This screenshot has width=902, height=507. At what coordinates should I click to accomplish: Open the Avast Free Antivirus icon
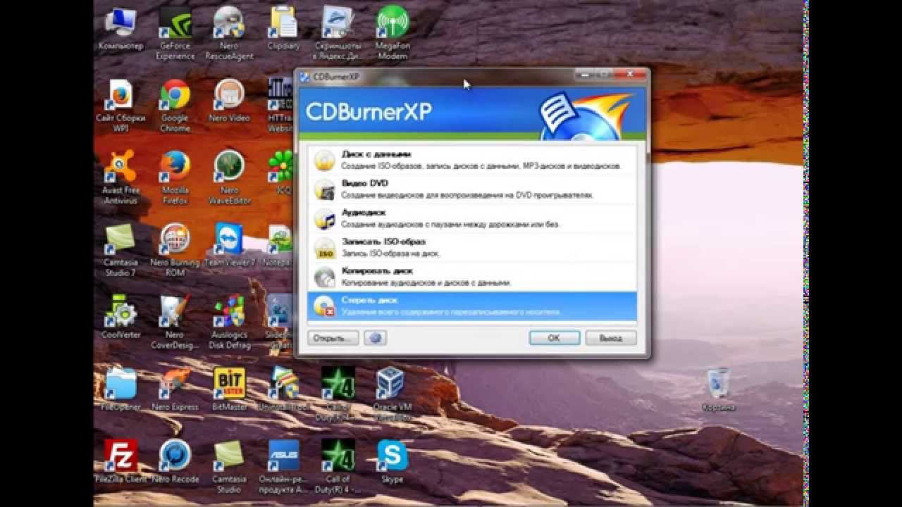[121, 177]
